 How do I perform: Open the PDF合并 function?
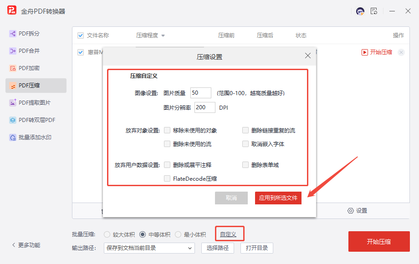[x=36, y=51]
